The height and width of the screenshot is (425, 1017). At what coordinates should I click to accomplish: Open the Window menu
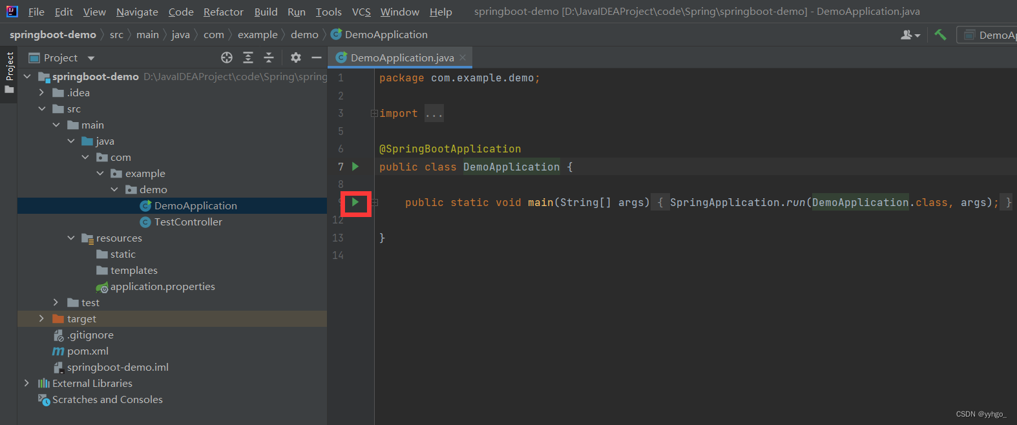[400, 12]
